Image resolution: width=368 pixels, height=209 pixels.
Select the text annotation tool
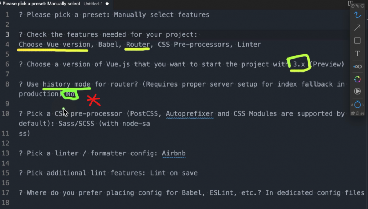[358, 54]
